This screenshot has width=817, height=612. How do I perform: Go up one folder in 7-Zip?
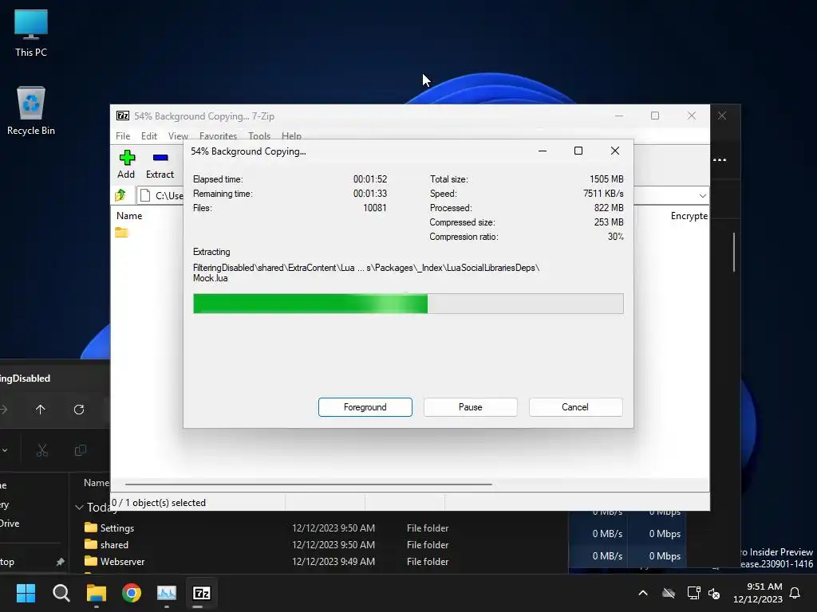tap(121, 195)
